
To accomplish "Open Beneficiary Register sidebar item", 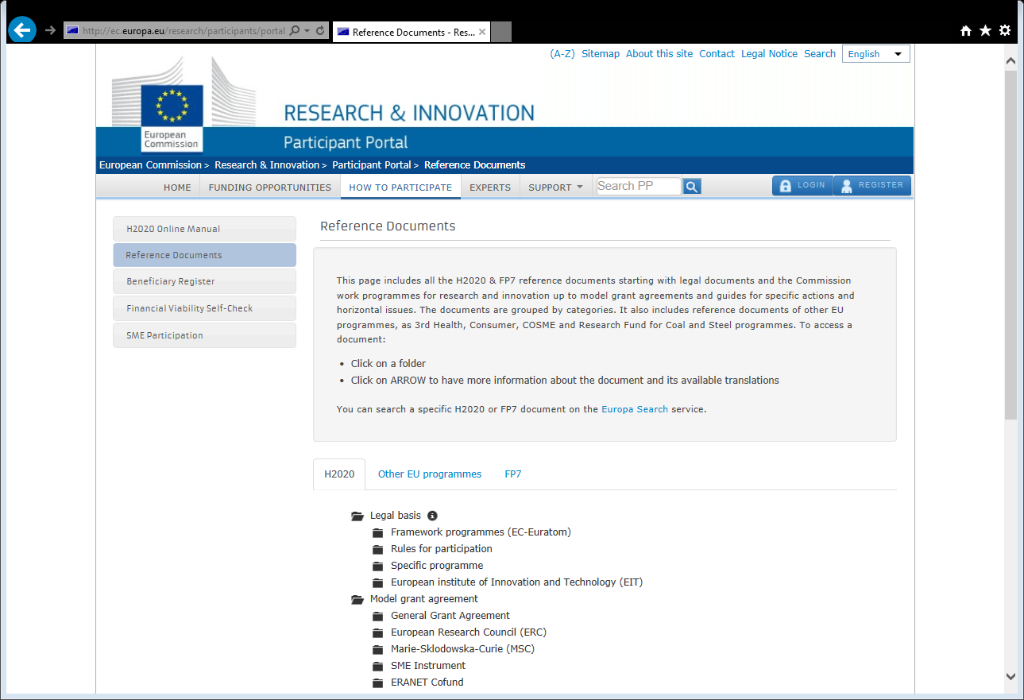I will (x=204, y=281).
